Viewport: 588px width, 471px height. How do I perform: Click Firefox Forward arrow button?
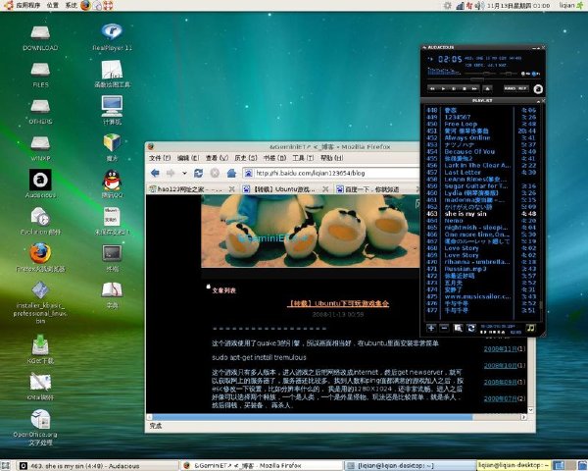[x=171, y=173]
